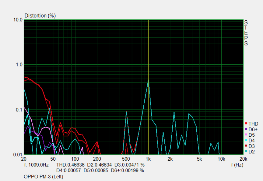The height and width of the screenshot is (181, 263).
Task: Click the 0.01 y-axis tick label
Action: (18, 155)
